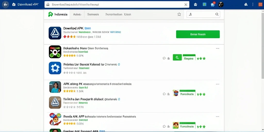Open the house icon right of address bar
Image resolution: width=264 pixels, height=132 pixels.
195,5
